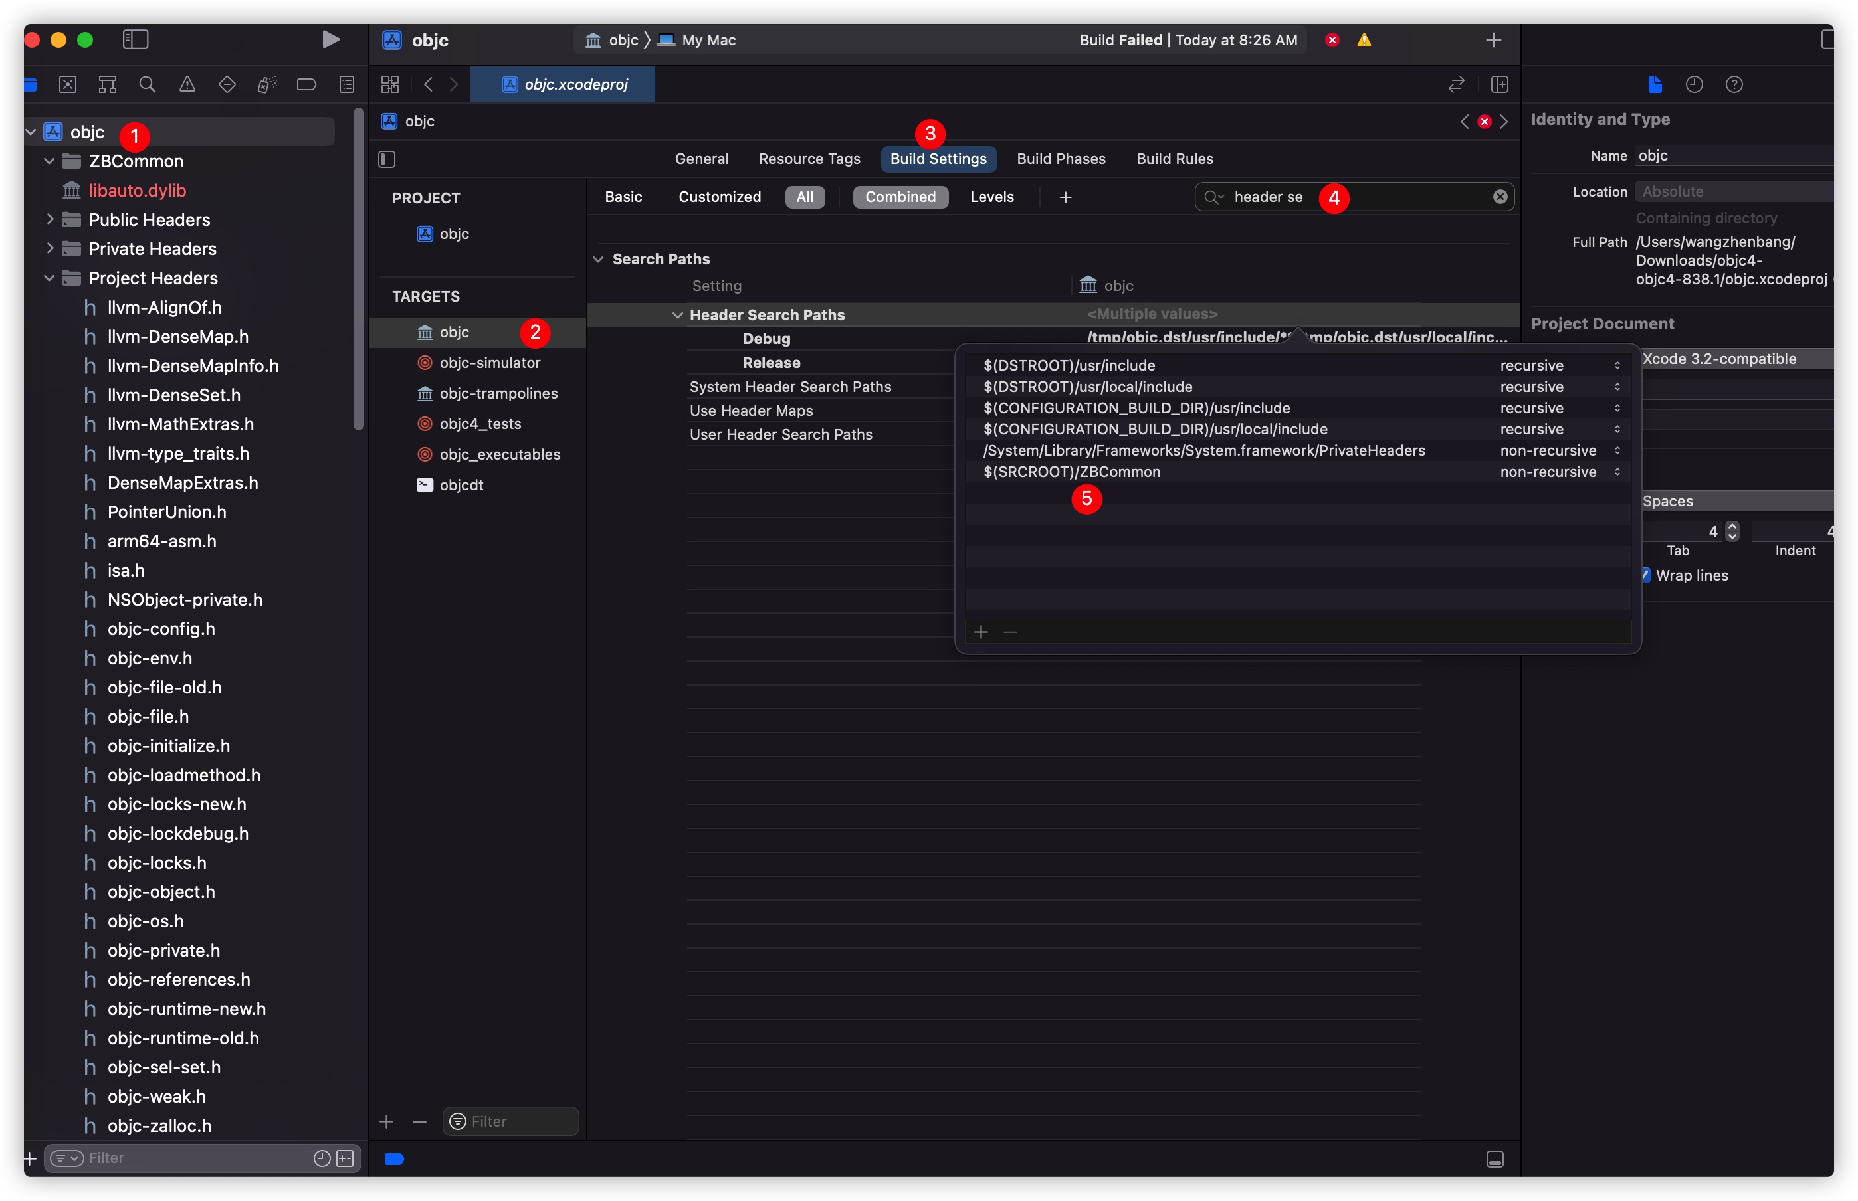Clear the build settings search field
Image resolution: width=1858 pixels, height=1201 pixels.
pos(1499,197)
